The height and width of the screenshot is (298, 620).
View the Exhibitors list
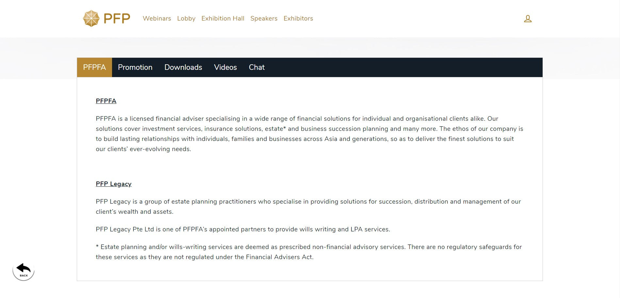[x=298, y=19]
